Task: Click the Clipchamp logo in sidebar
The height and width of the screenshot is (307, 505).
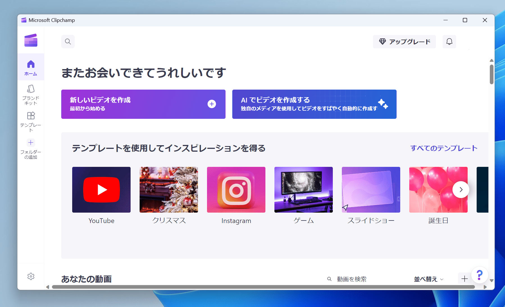Action: point(31,40)
